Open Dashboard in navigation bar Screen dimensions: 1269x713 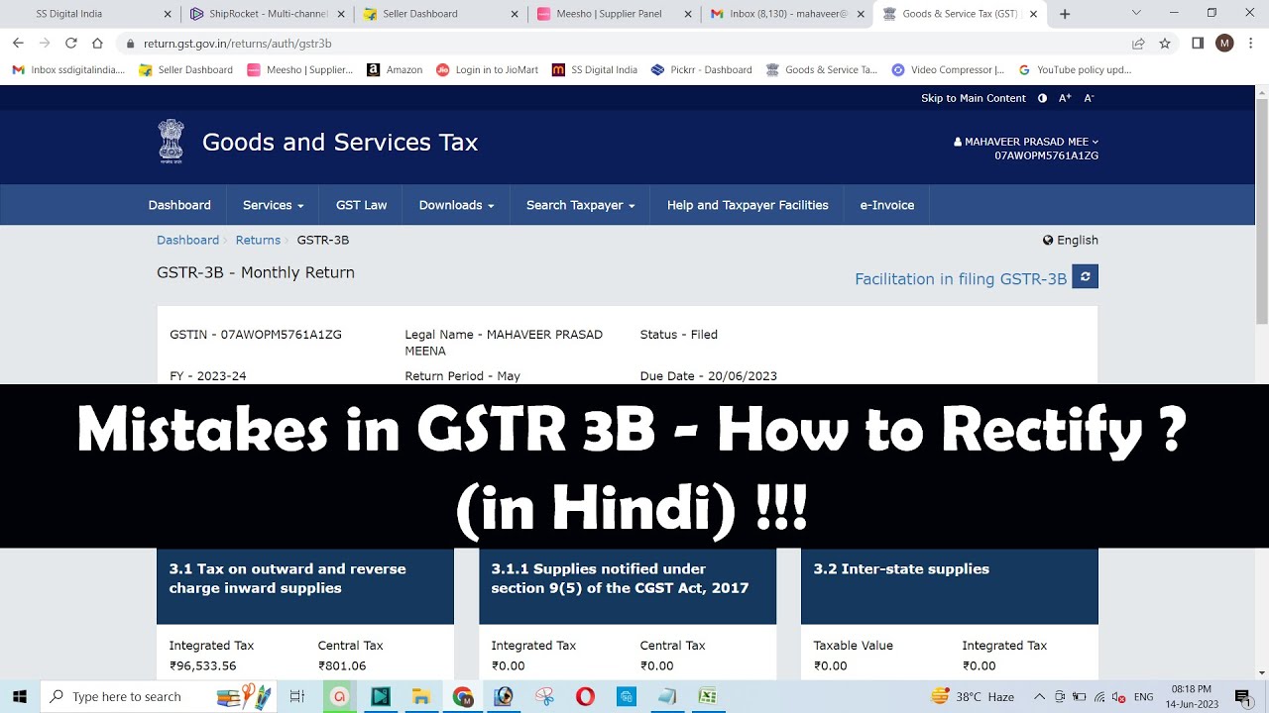[x=179, y=205]
